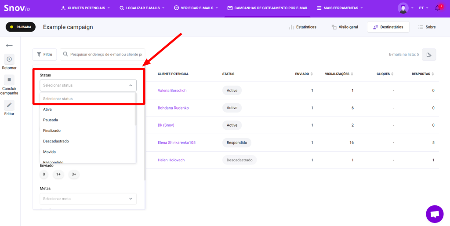Switch to the Visão geral tab
Screen dimensions: 450x226
click(x=345, y=27)
